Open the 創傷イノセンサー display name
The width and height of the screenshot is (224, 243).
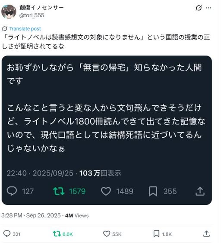[x=41, y=7]
